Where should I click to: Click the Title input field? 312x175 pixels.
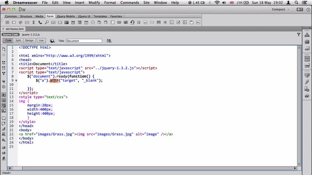84,41
